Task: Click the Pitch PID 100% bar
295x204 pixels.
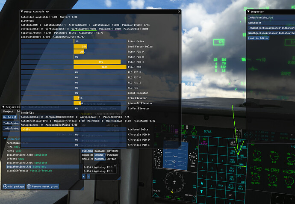Action: point(74,67)
